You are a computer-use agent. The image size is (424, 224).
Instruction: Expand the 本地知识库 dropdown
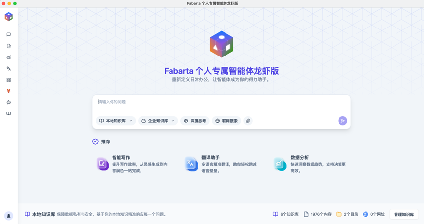116,121
